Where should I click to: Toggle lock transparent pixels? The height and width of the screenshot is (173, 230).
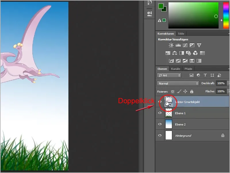click(x=173, y=91)
